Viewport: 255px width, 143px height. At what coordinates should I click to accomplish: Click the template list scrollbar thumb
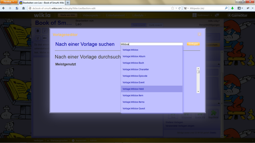198,72
